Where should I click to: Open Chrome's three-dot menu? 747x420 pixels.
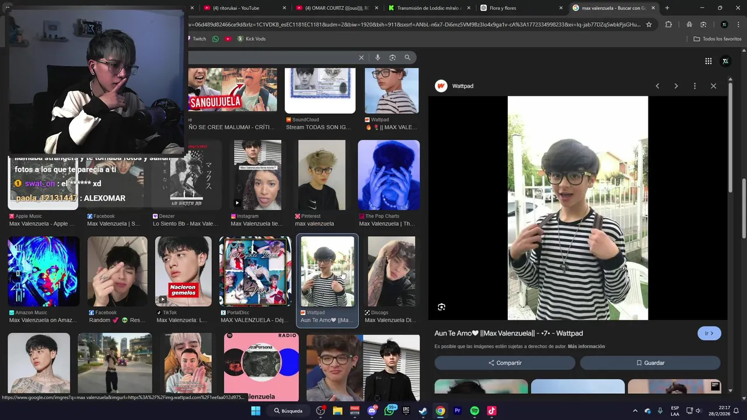coord(737,24)
